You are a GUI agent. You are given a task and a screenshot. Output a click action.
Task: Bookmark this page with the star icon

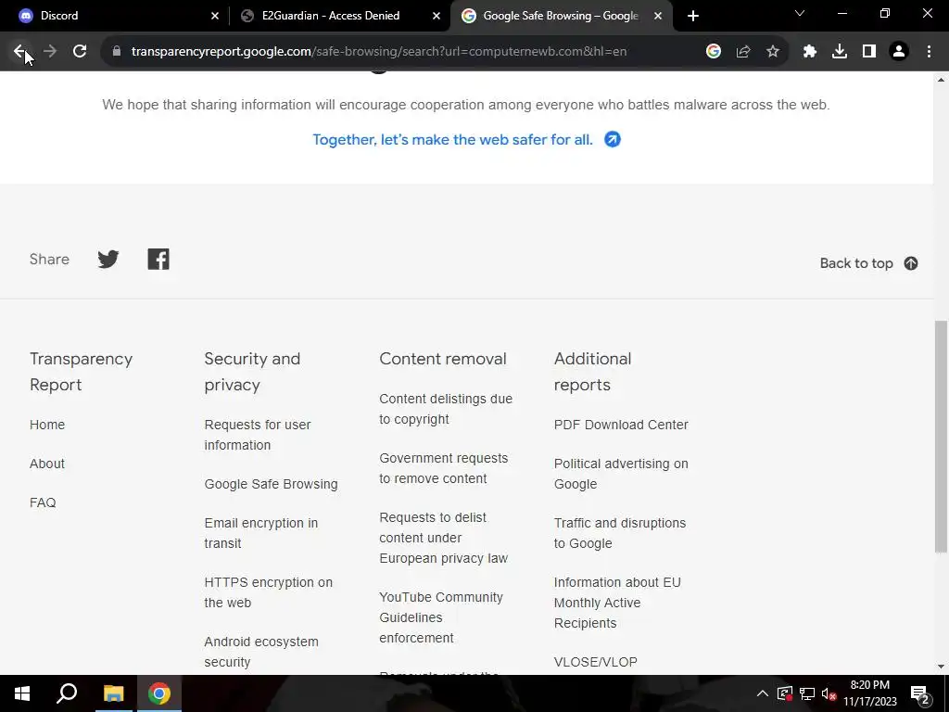click(x=773, y=52)
